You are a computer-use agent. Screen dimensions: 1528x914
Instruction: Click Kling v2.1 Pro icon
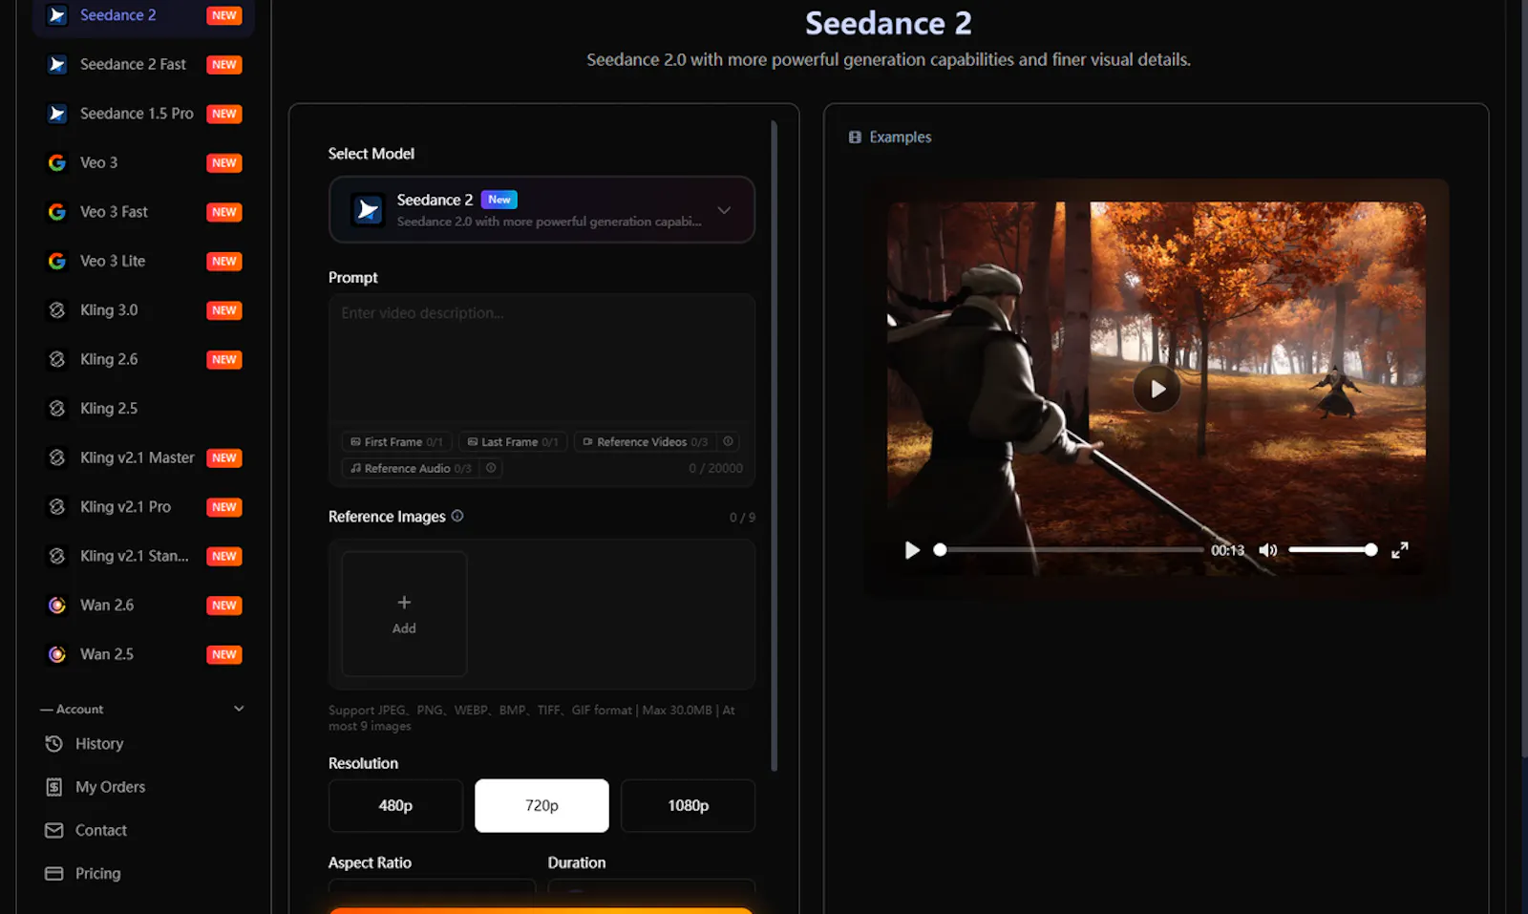[x=57, y=507]
